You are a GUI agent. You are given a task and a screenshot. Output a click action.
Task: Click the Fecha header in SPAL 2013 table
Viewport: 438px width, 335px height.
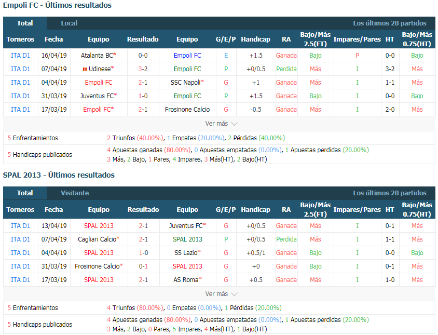[53, 209]
